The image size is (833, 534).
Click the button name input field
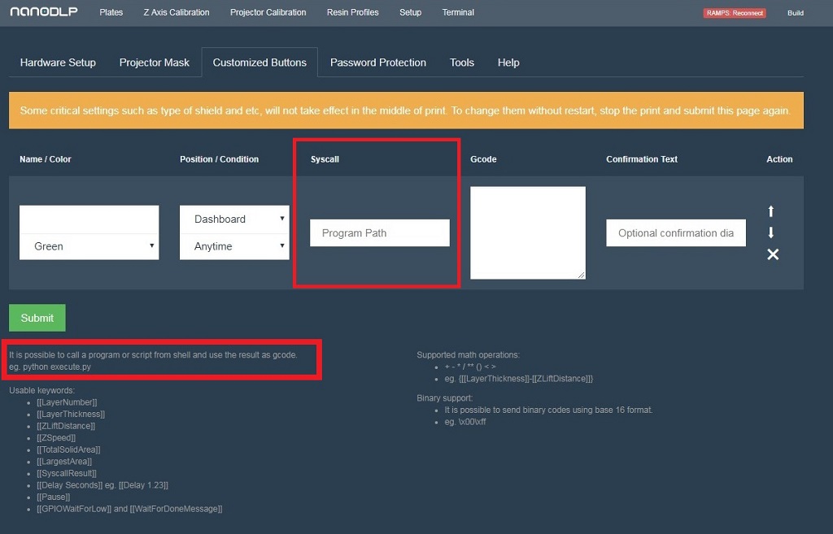[89, 219]
